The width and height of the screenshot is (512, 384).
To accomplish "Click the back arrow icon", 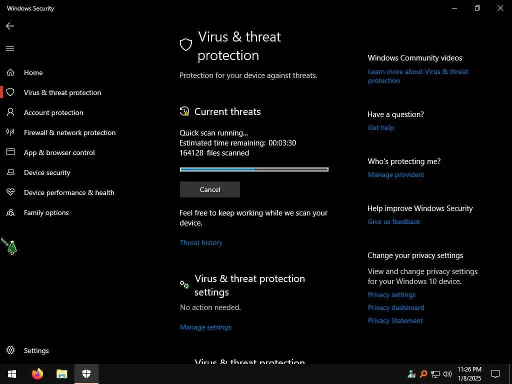I will tap(10, 26).
